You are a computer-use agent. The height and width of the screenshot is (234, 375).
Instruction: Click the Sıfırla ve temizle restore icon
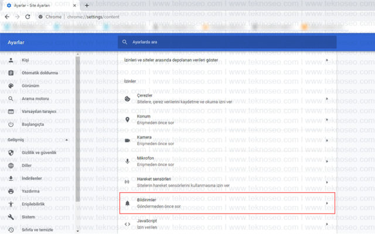click(11, 230)
